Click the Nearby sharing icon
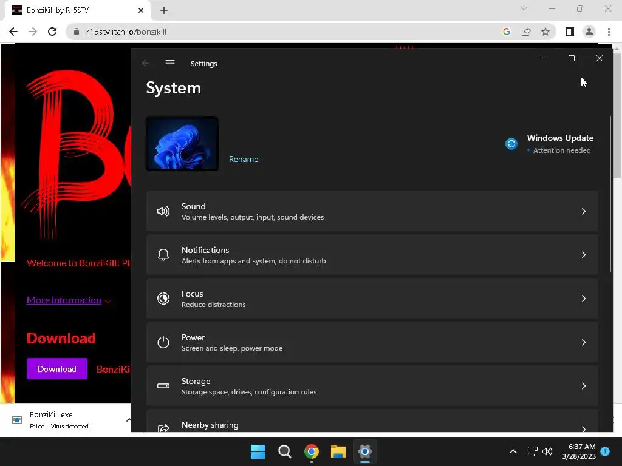 click(163, 428)
